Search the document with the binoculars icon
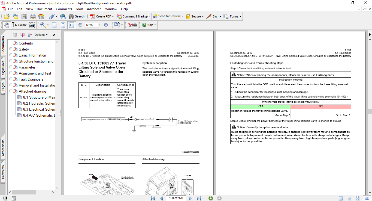372x201 pixels. (x=71, y=16)
